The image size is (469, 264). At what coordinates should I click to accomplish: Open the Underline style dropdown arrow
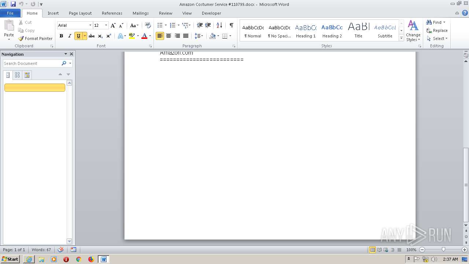pyautogui.click(x=85, y=36)
